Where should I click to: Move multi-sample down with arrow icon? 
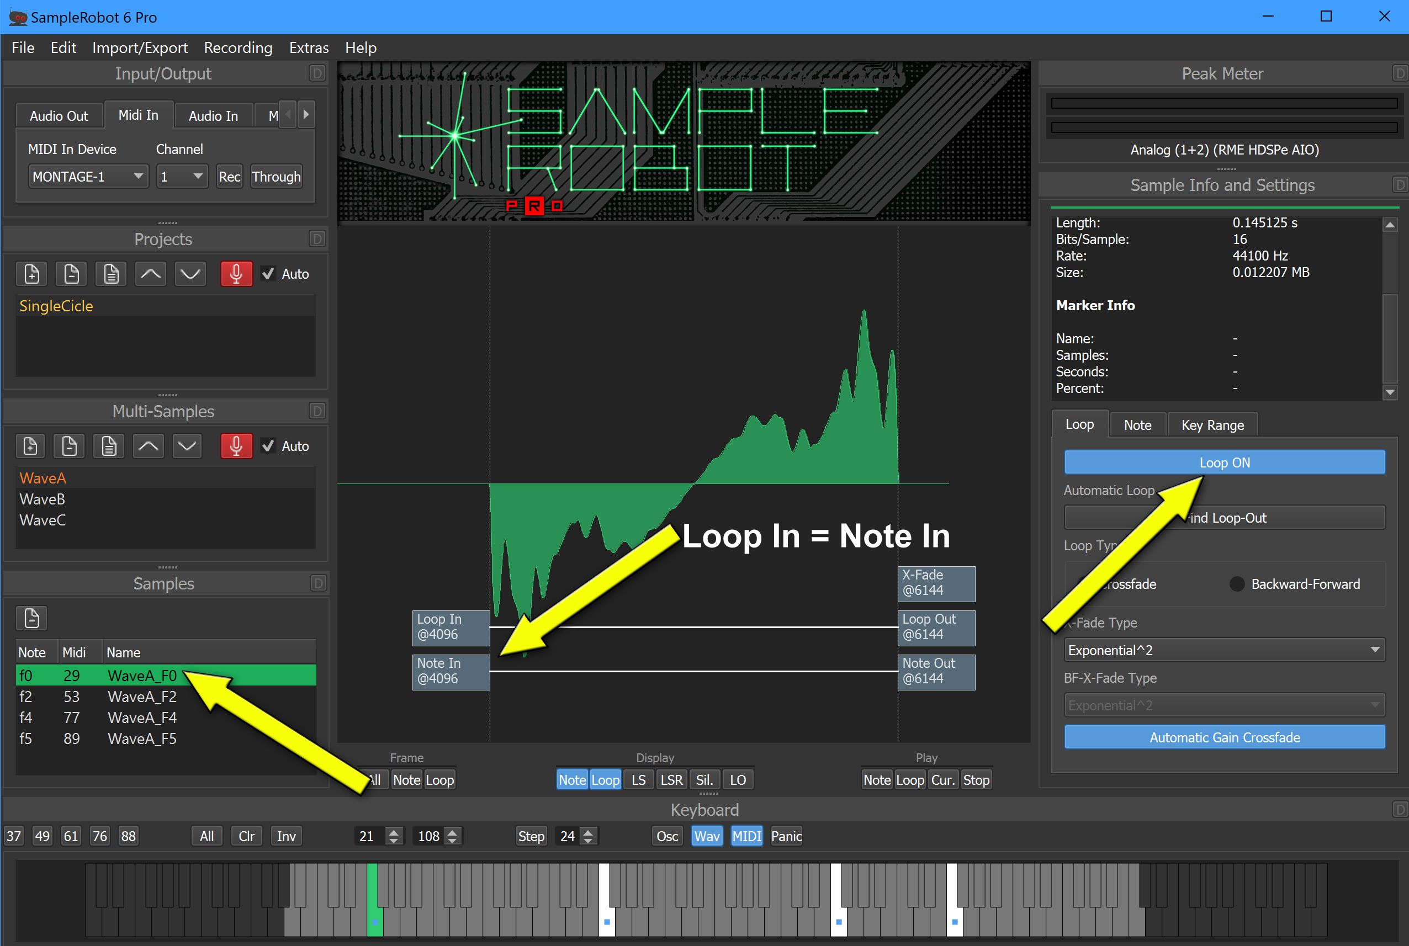(187, 447)
